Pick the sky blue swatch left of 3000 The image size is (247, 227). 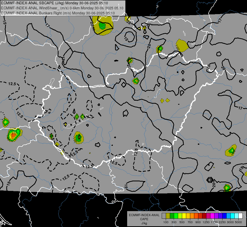pyautogui.click(x=228, y=216)
